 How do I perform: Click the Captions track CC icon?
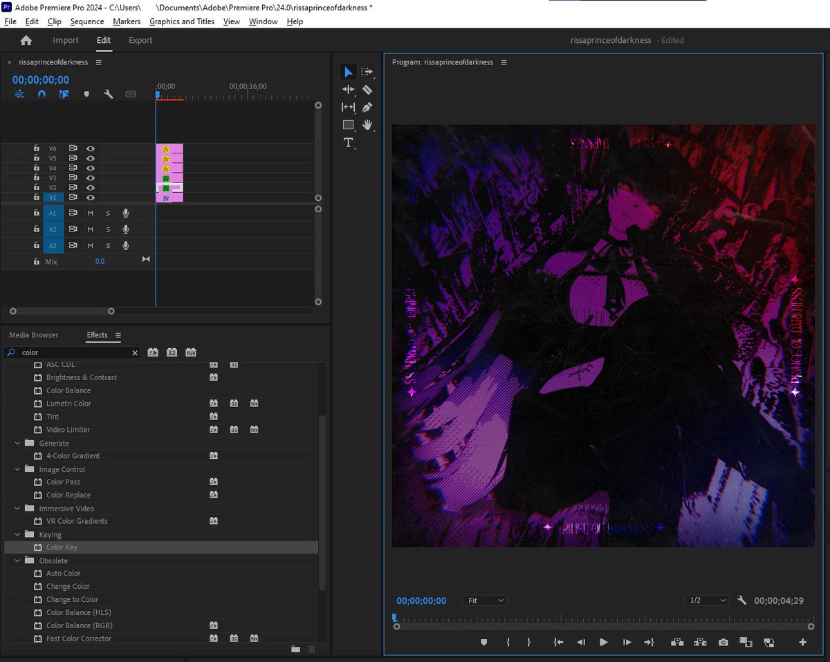click(131, 94)
